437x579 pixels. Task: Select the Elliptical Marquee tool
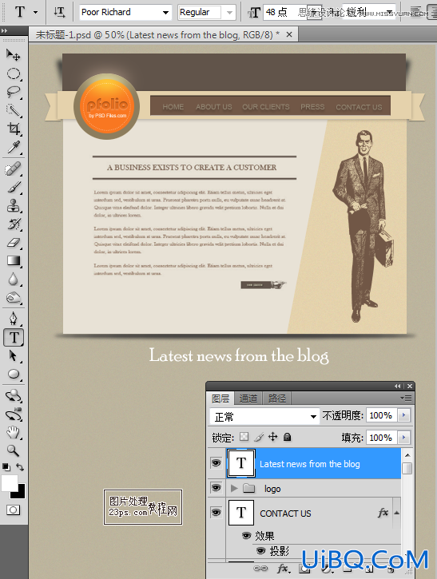click(14, 73)
